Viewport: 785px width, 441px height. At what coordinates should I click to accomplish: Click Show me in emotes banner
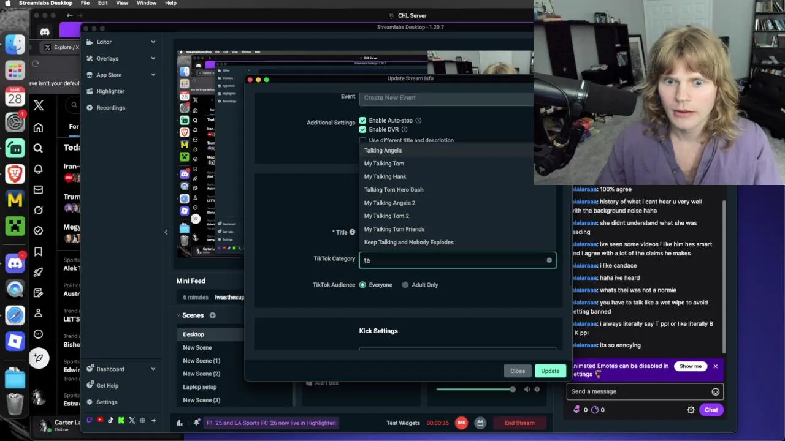(x=691, y=366)
